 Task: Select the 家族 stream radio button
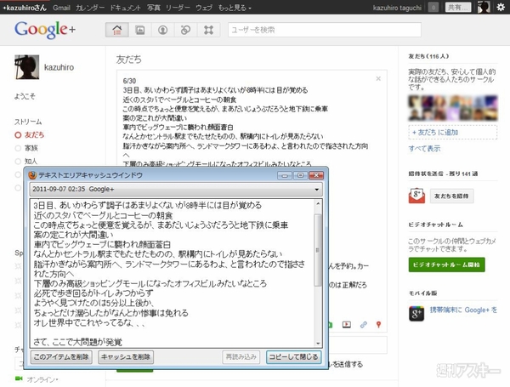18,148
